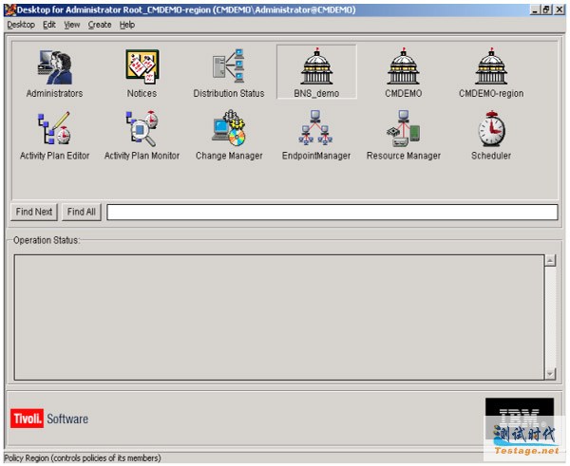Open the EndpointManager icon
The image size is (570, 466).
click(316, 130)
